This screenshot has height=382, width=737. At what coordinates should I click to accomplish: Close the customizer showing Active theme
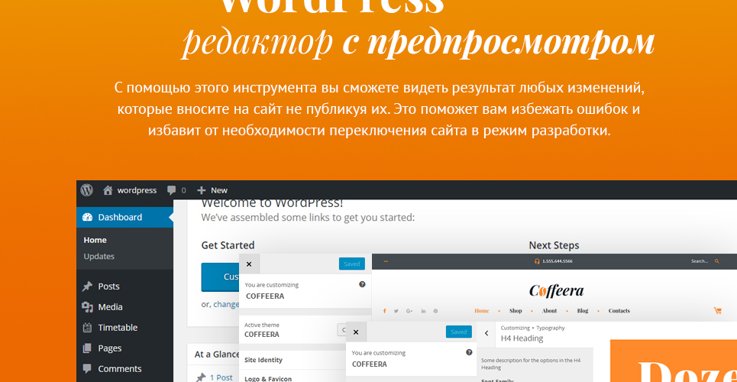[249, 264]
